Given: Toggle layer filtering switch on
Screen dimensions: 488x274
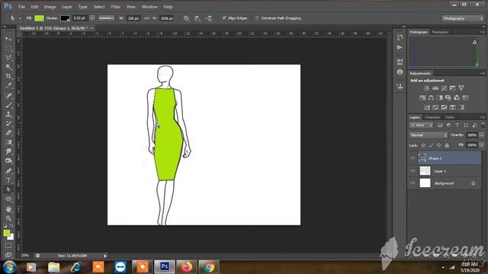Looking at the screenshot, I should click(483, 125).
